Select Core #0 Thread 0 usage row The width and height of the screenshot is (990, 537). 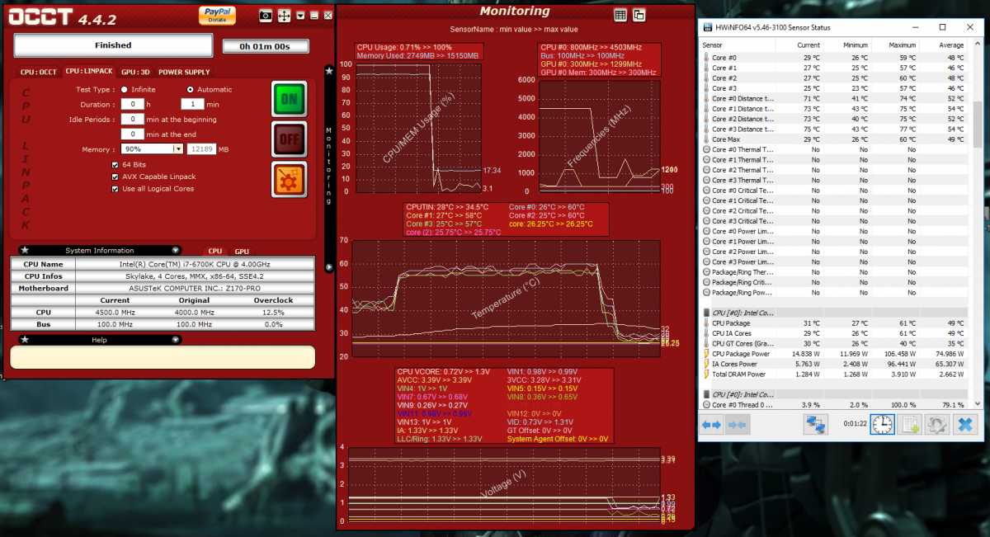834,405
